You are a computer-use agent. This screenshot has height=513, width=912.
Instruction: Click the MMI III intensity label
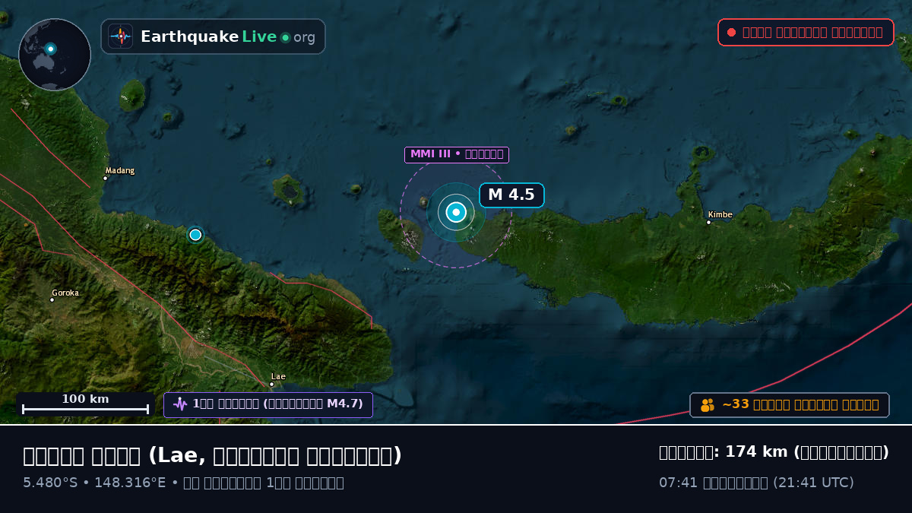point(456,154)
